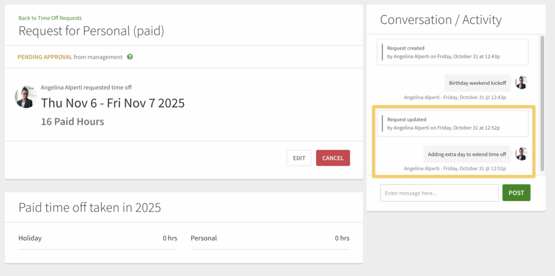Image resolution: width=555 pixels, height=276 pixels.
Task: Click the 16 Paid Hours text
Action: [73, 122]
